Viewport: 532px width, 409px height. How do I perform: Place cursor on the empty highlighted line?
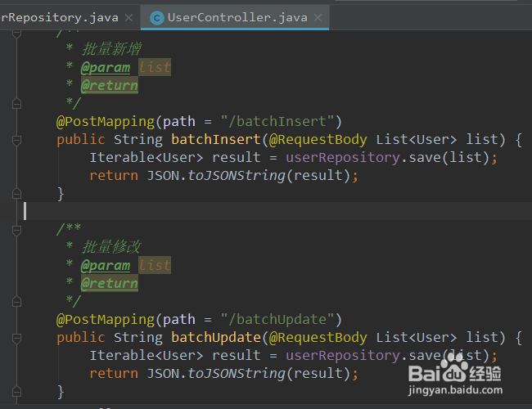(x=266, y=211)
